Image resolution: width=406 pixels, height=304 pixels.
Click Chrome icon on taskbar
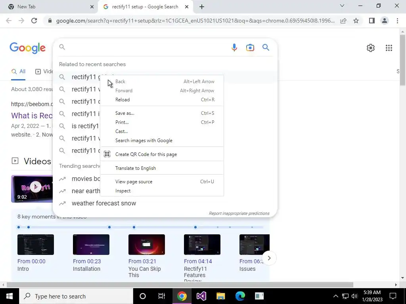pos(182,296)
